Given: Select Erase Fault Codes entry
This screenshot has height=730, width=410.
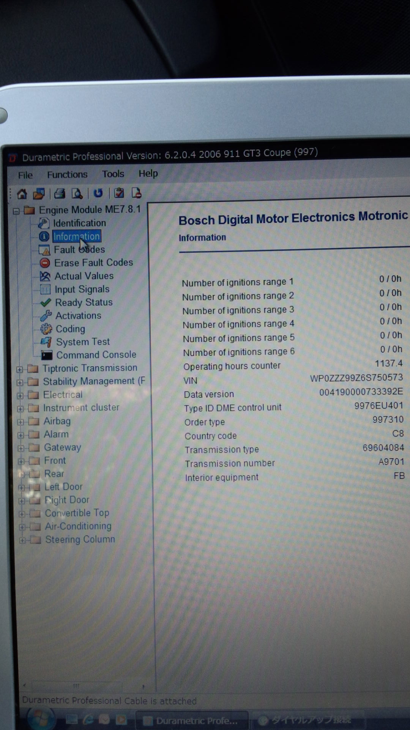Looking at the screenshot, I should pos(94,262).
